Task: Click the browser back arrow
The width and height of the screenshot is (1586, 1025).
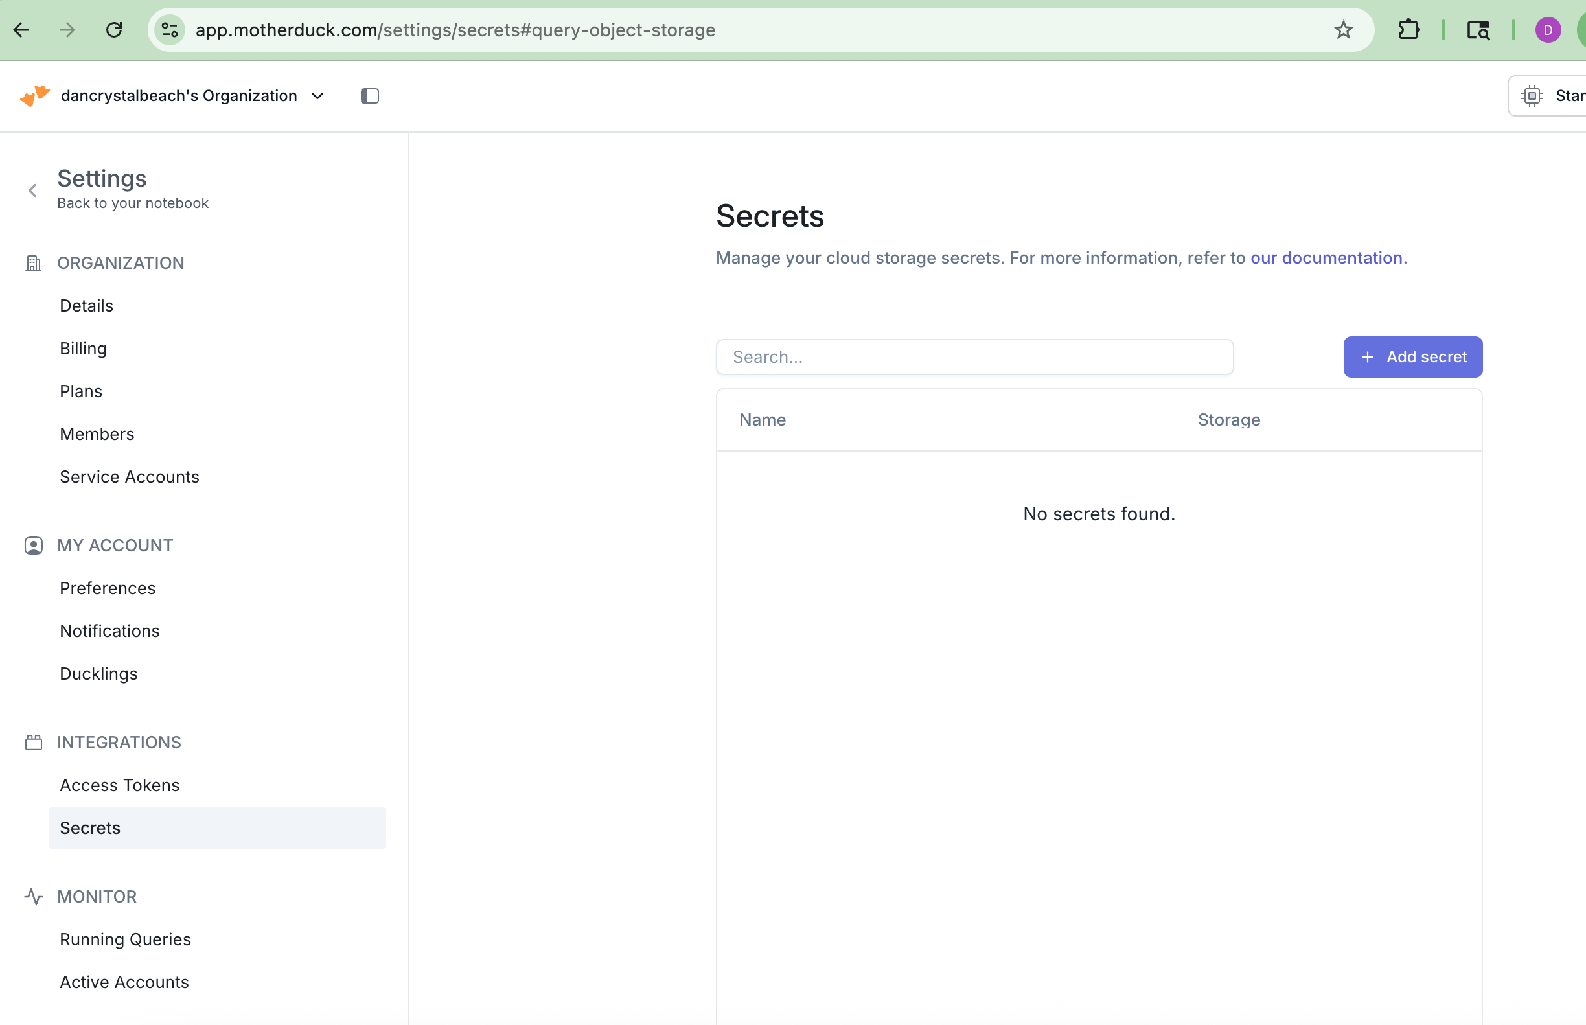Action: click(21, 30)
